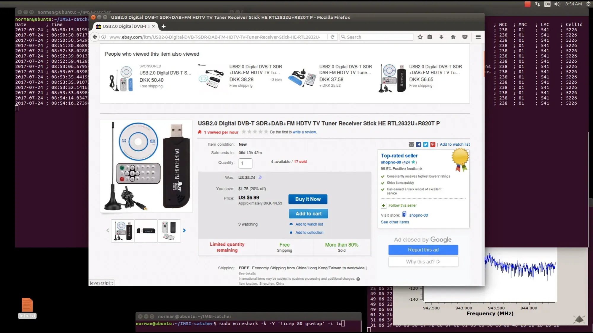Click Add to collection link
Image resolution: width=593 pixels, height=333 pixels.
coord(309,233)
